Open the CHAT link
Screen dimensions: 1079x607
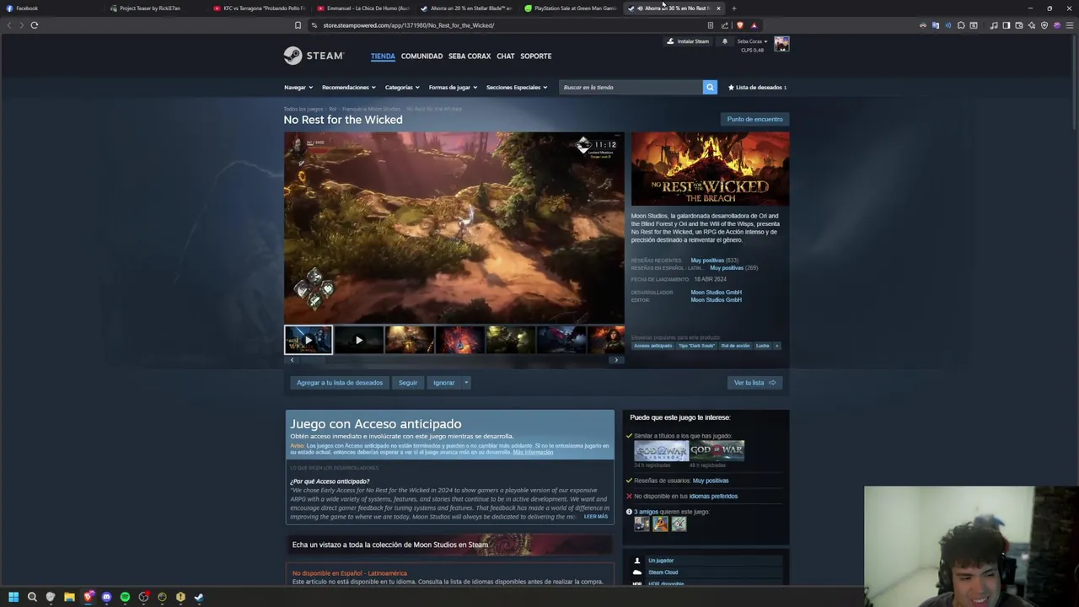(x=506, y=56)
